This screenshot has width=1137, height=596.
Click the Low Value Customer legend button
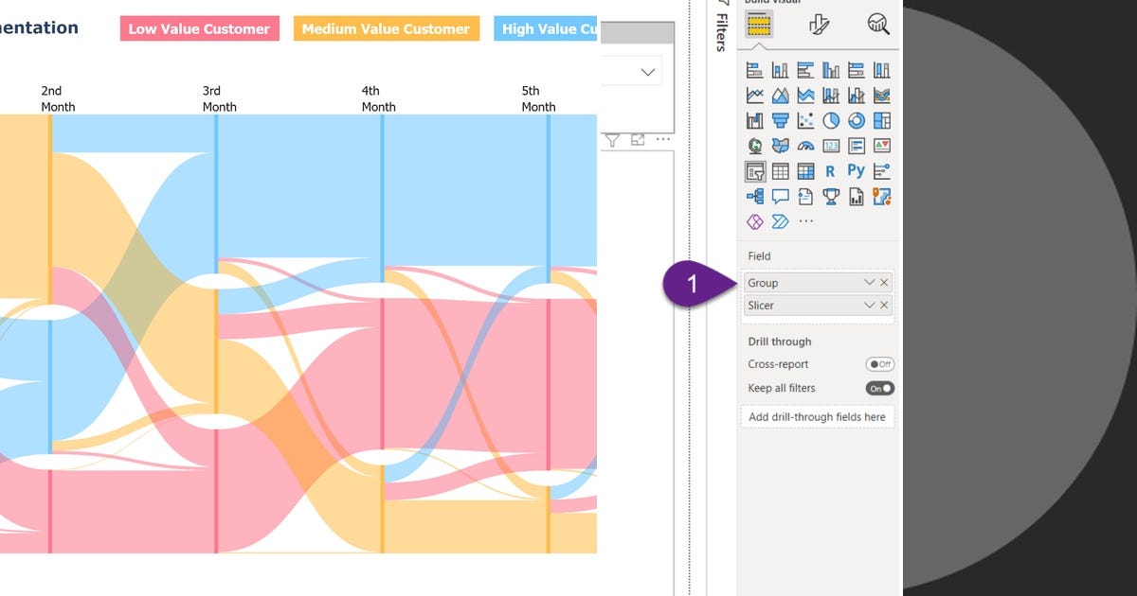pyautogui.click(x=199, y=28)
